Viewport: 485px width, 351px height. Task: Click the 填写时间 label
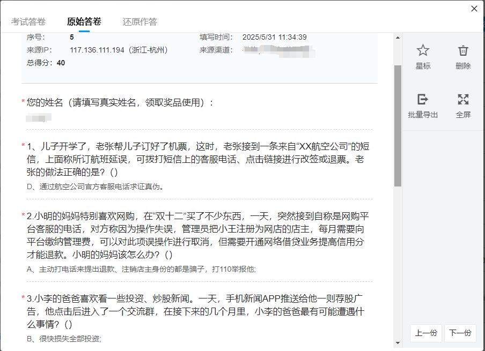point(216,37)
